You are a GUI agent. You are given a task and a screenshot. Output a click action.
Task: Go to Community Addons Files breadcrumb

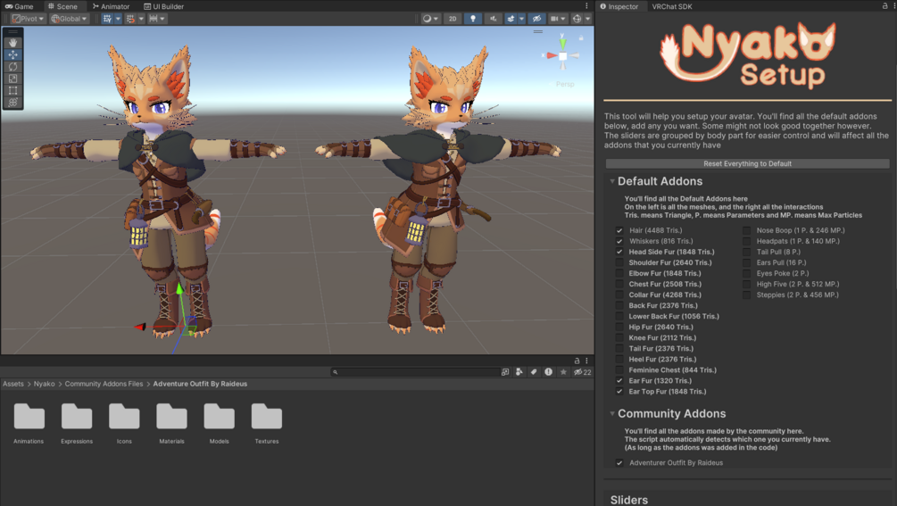point(104,384)
